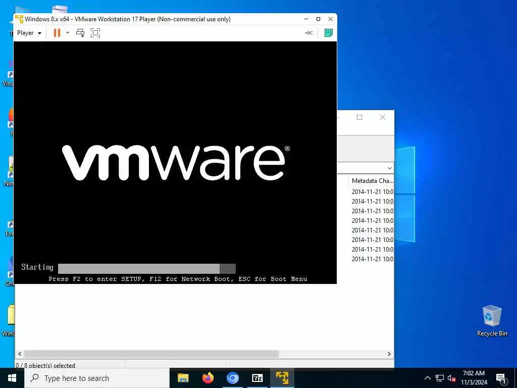This screenshot has width=517, height=388.
Task: Launch Chromium browser from the taskbar
Action: pos(232,378)
